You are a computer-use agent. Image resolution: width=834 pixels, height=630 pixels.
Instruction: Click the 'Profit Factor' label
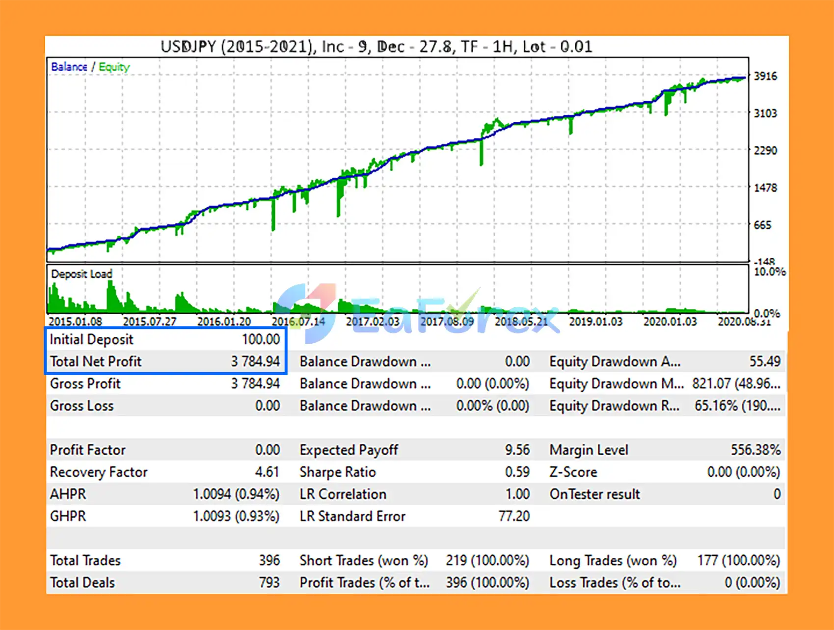[87, 450]
